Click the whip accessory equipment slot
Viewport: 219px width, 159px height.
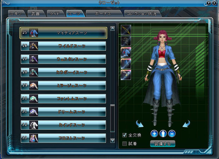point(126,75)
